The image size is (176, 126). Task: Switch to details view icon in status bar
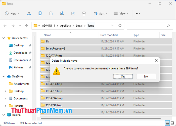click(x=167, y=123)
